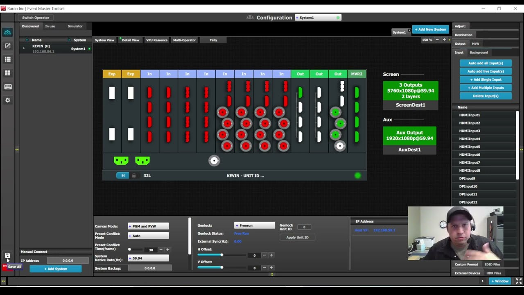Click the Switch Operator button
The height and width of the screenshot is (295, 524).
click(x=36, y=18)
